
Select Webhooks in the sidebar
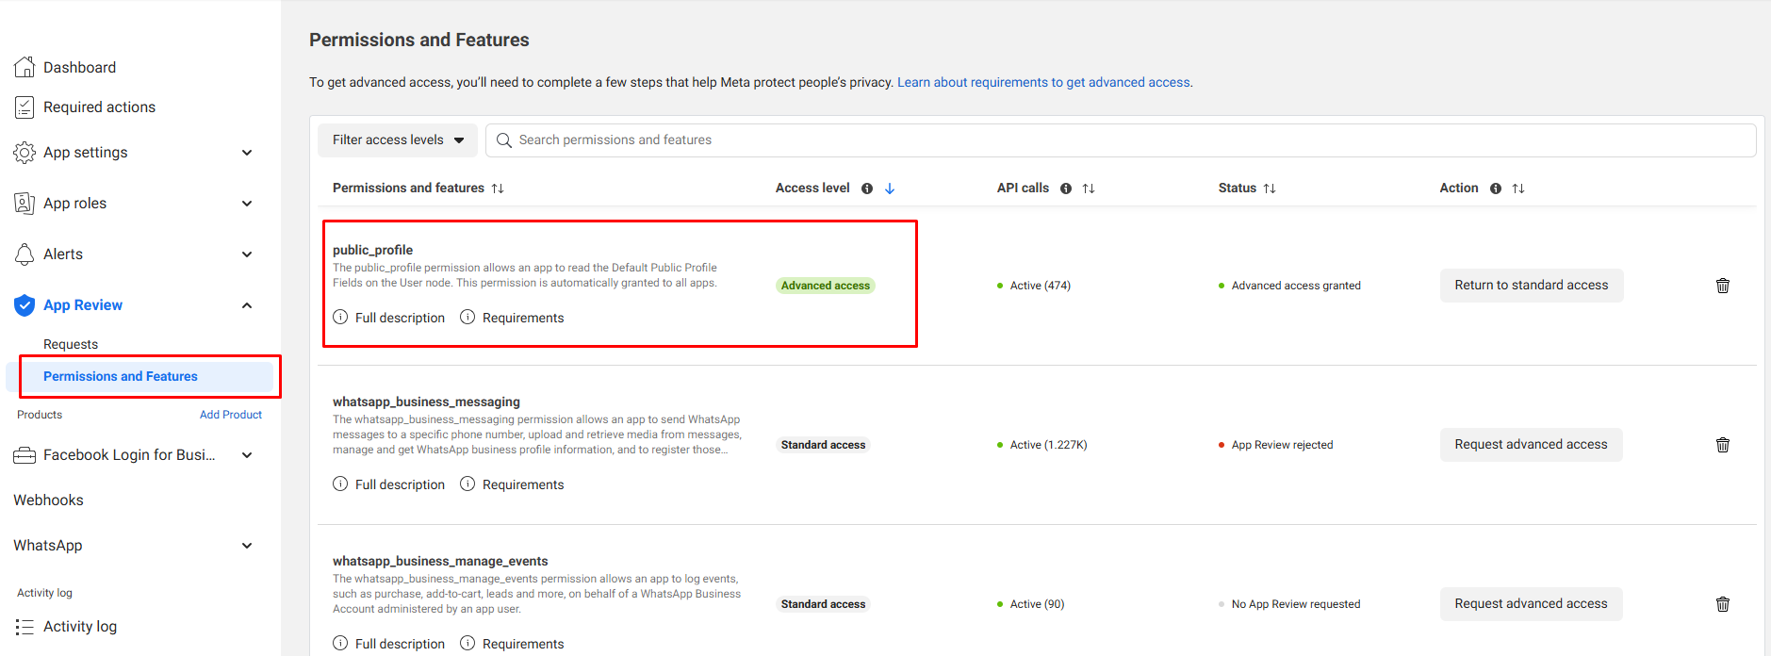point(49,500)
